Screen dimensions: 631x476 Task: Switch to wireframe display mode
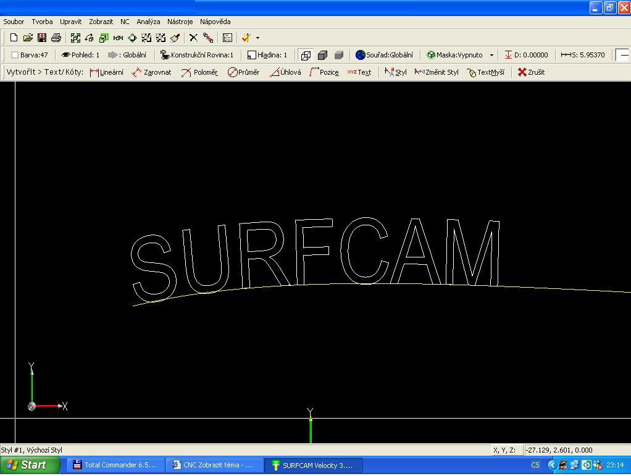coord(306,55)
